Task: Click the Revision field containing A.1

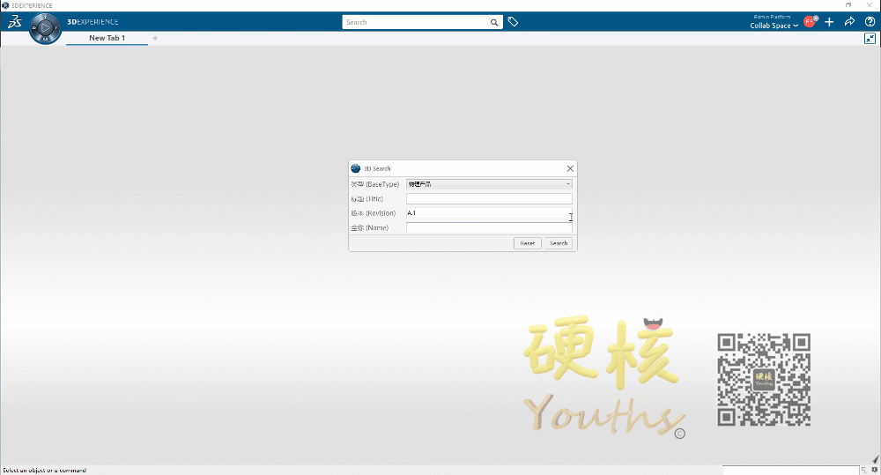Action: pos(489,213)
